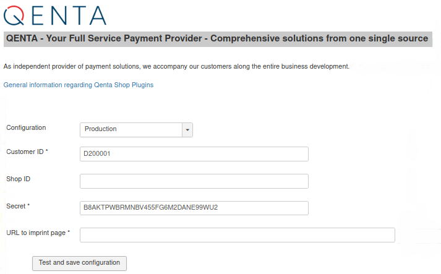The width and height of the screenshot is (441, 274).
Task: Open General information regarding Qenta Shop Plugins link
Action: tap(79, 85)
